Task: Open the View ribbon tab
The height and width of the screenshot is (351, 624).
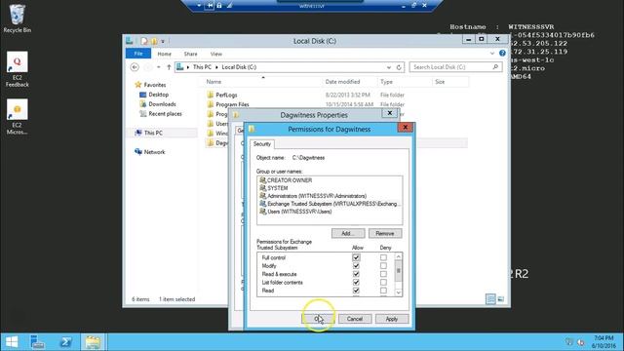Action: pyautogui.click(x=216, y=54)
